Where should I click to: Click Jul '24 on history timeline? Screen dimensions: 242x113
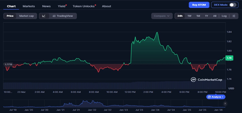click(171, 110)
